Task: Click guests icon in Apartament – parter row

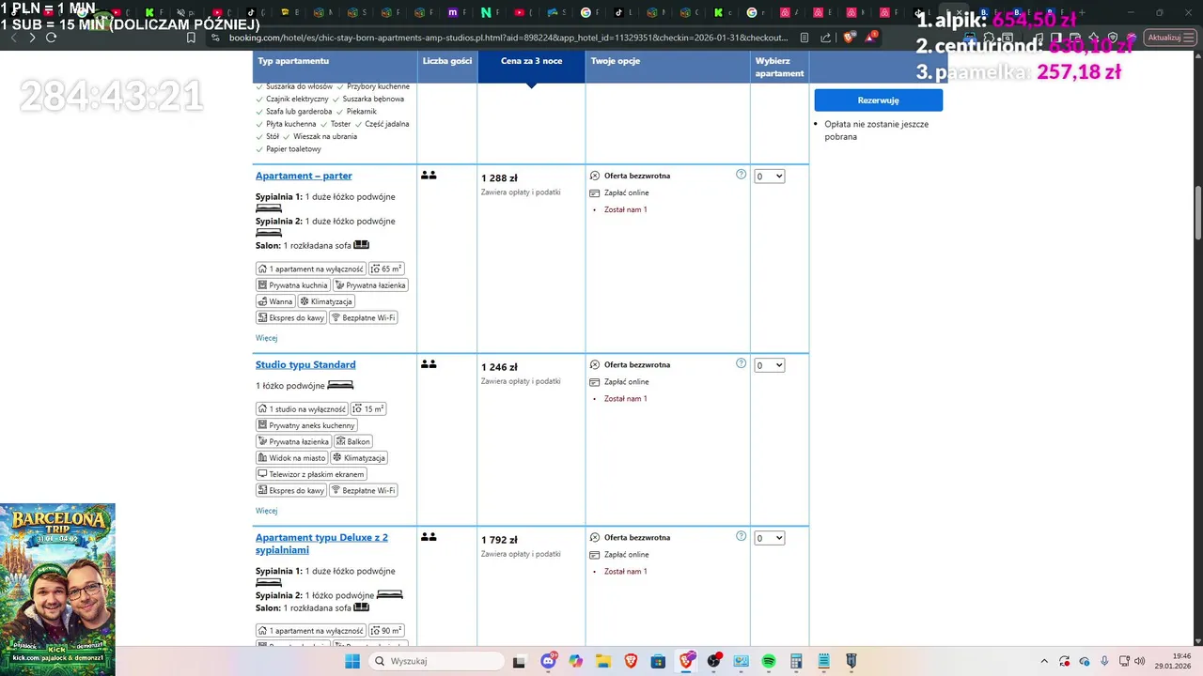Action: tap(429, 176)
